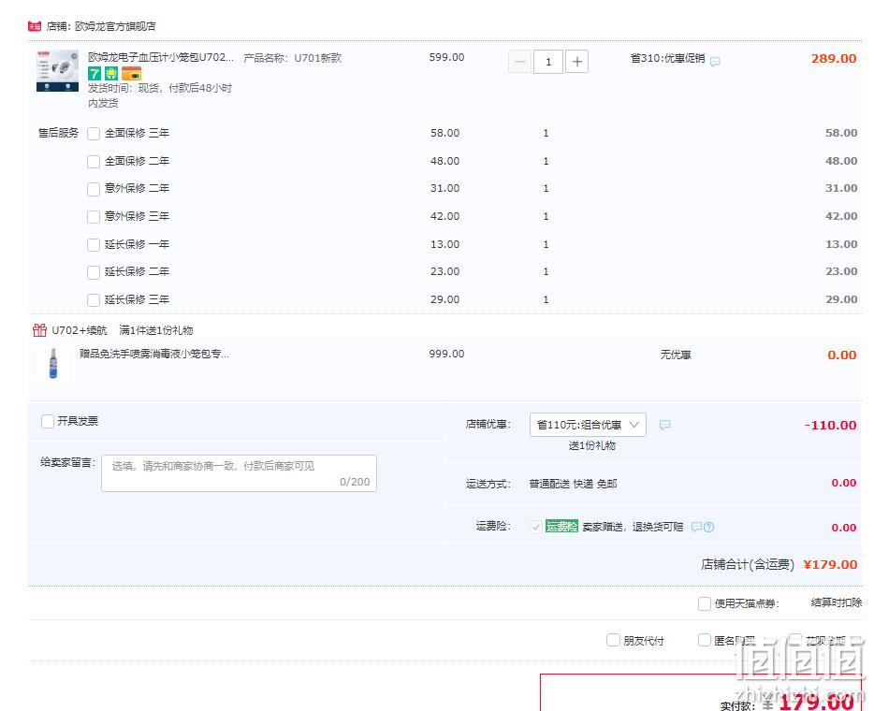
Task: Click the red gift box icon
Action: [39, 330]
